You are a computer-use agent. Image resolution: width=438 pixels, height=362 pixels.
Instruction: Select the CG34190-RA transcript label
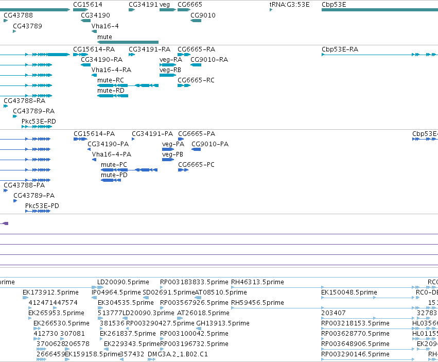[102, 60]
